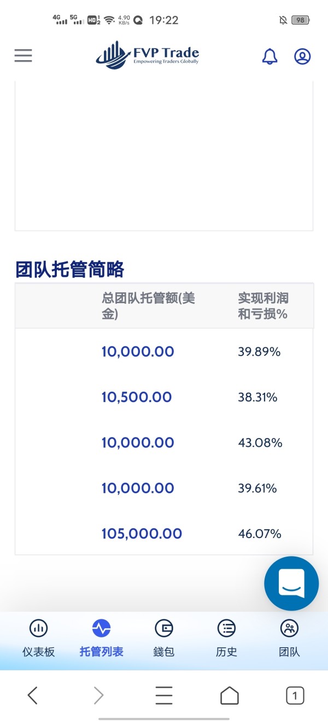Open the user profile icon
Screen dimensions: 328x721
click(302, 56)
